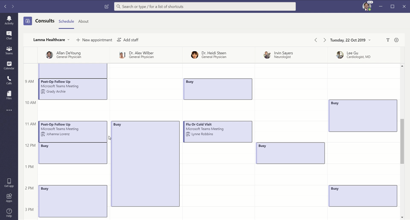The image size is (410, 220).
Task: Click Add staff
Action: [128, 40]
